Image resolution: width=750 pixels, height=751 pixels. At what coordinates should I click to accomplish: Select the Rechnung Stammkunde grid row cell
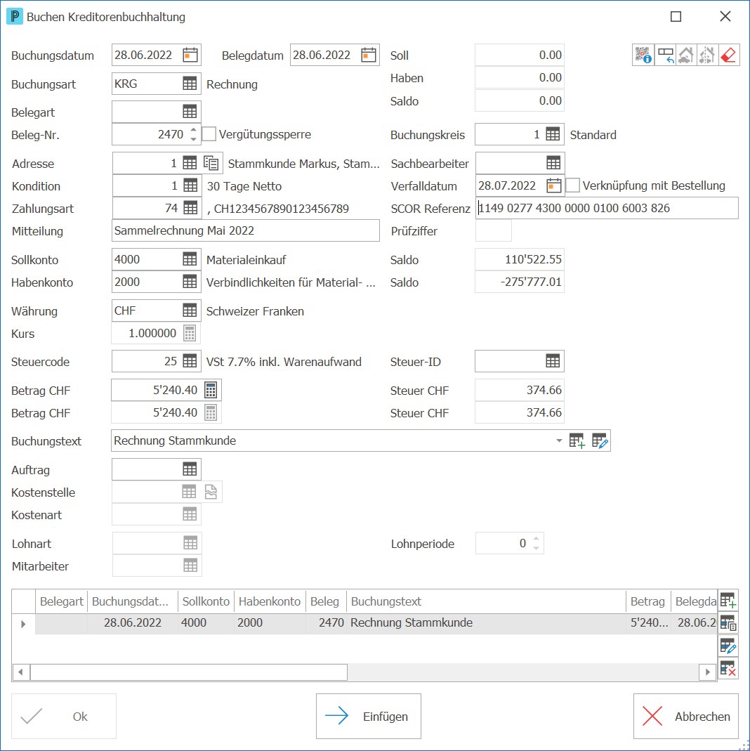(486, 623)
